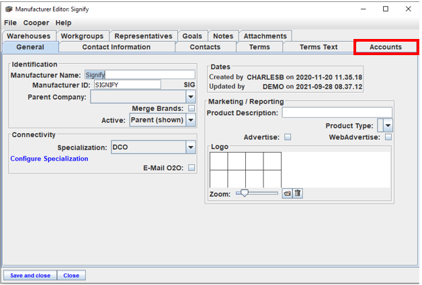The image size is (422, 285).
Task: Open the Cooper menu
Action: [x=36, y=23]
